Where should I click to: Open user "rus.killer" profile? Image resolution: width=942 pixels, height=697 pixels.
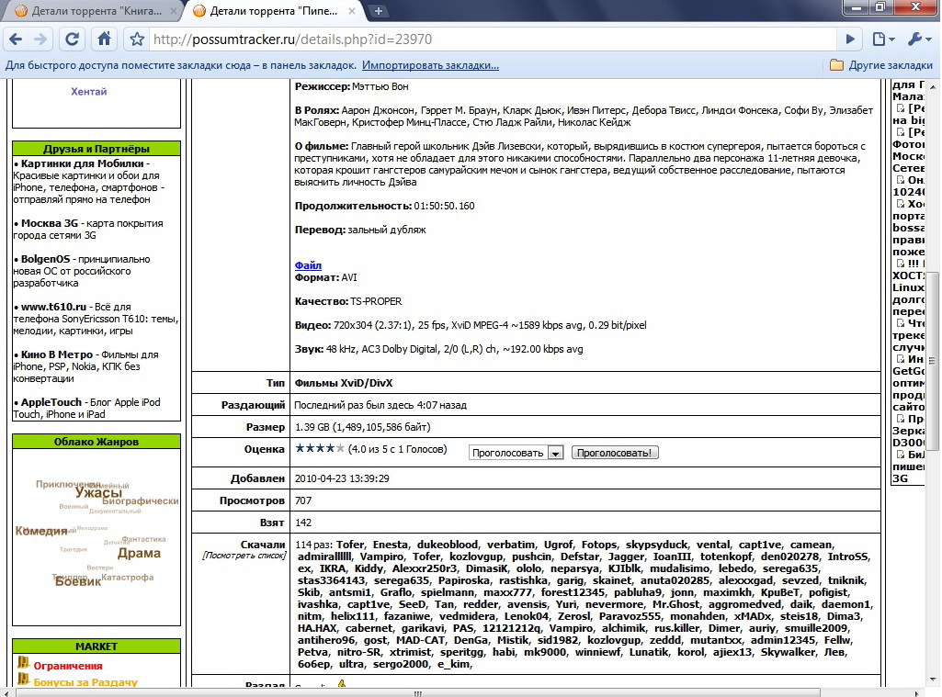[x=676, y=628]
